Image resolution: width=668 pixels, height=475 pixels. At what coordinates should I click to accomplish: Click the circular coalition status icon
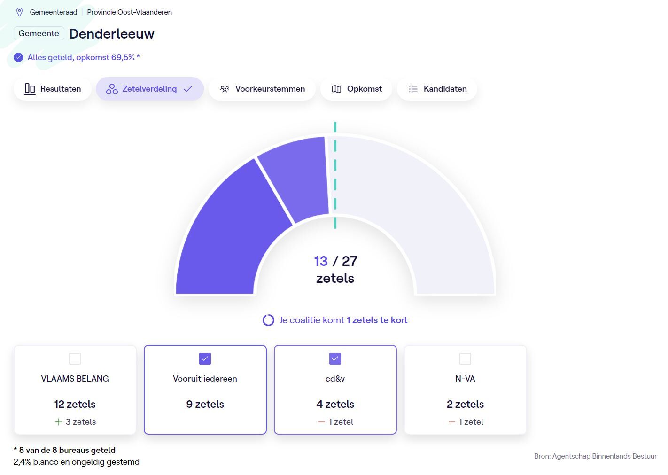coord(268,320)
